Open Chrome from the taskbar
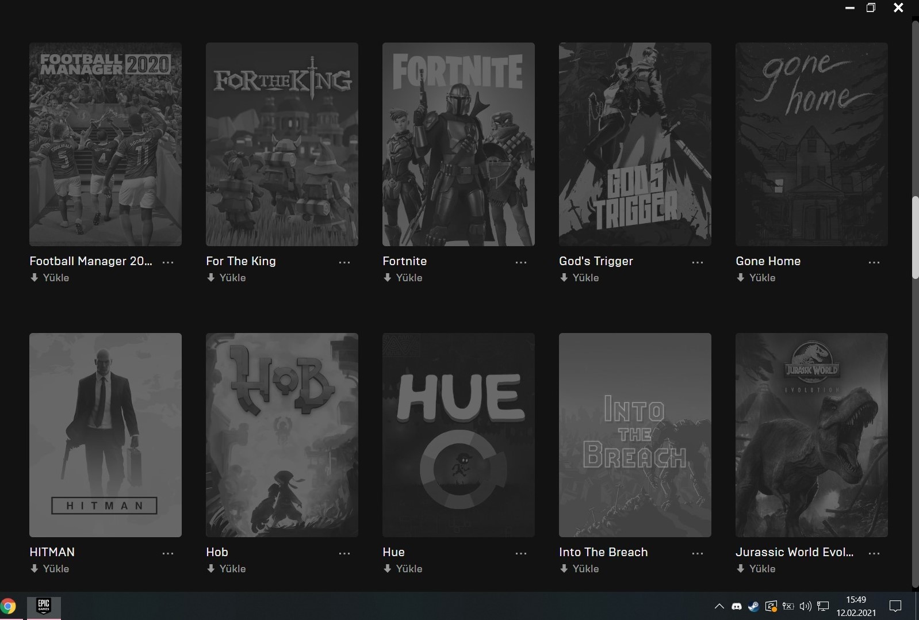The width and height of the screenshot is (919, 620). 7,606
